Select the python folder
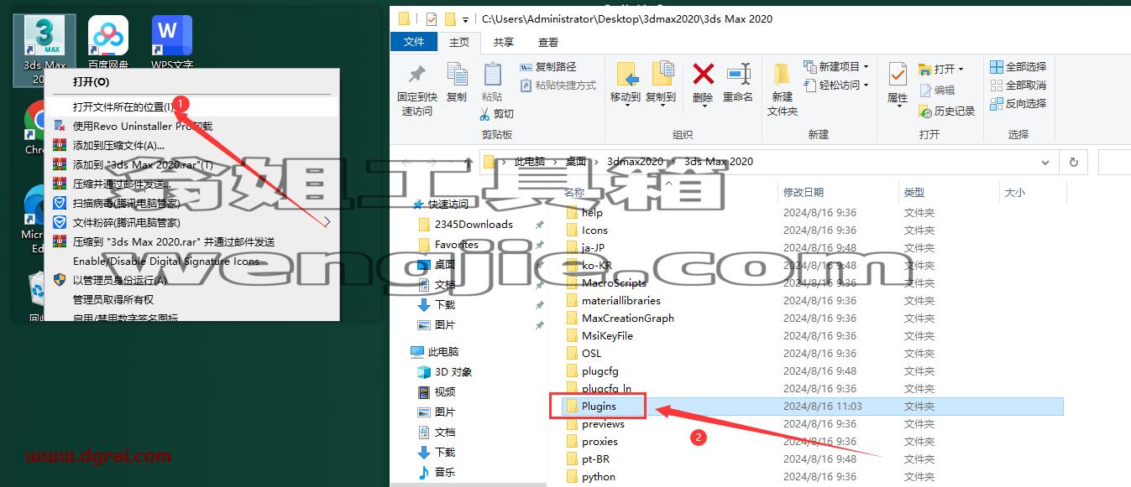The height and width of the screenshot is (487, 1131). point(599,477)
